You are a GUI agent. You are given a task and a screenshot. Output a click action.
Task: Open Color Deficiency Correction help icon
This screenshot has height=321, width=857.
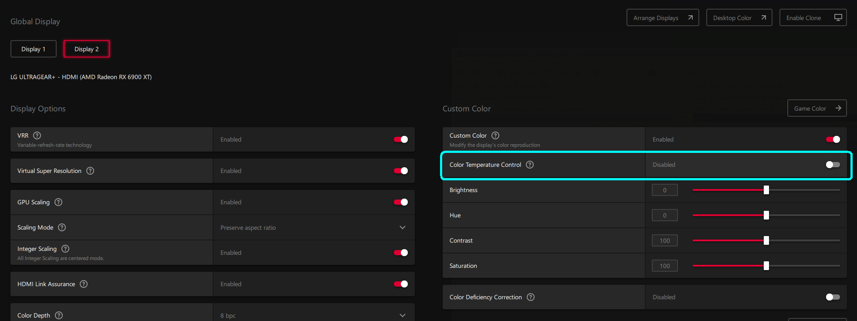coord(531,297)
